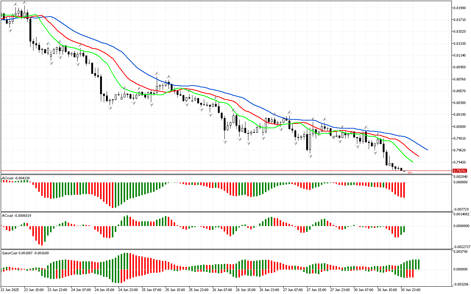Click the down fractal arrow under the lowest 27 Jun wick
471x294 pixels.
tap(310, 157)
